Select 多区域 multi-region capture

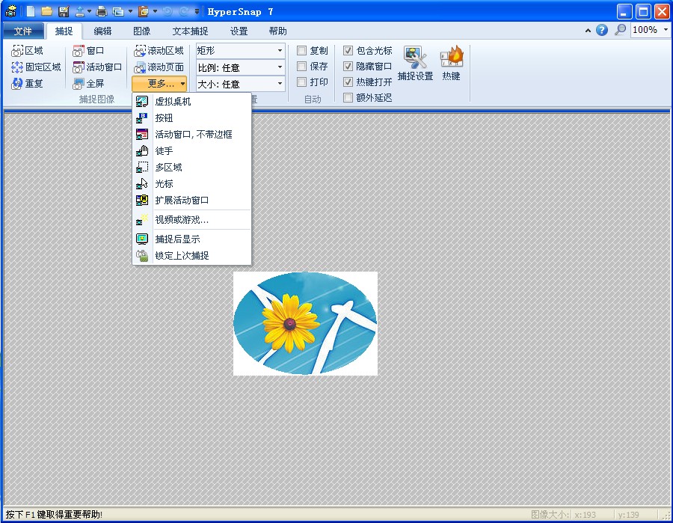(192, 167)
